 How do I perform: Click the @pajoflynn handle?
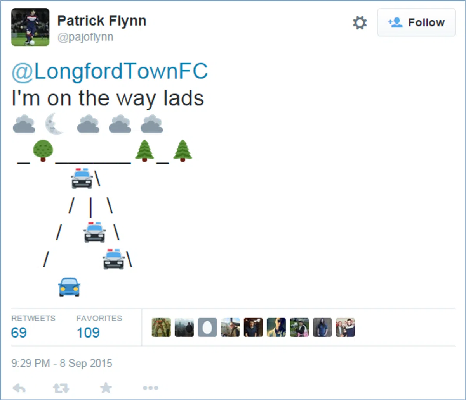click(x=85, y=38)
